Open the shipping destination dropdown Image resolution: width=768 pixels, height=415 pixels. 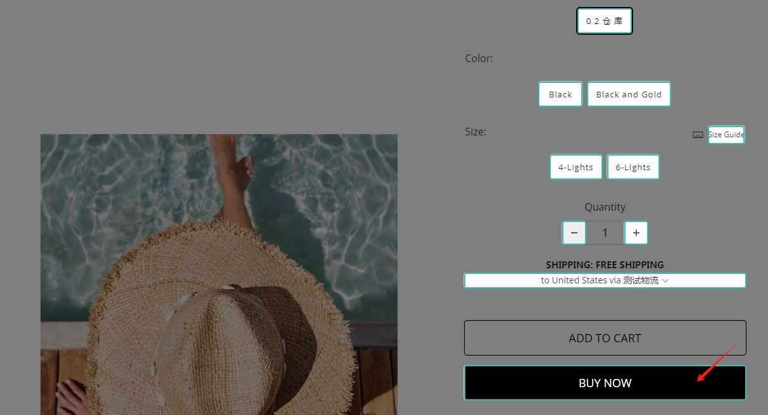point(605,280)
